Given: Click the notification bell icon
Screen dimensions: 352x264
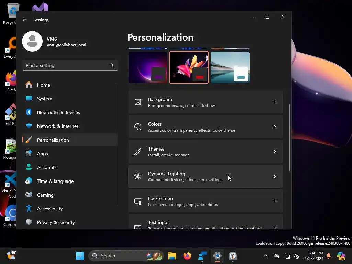Looking at the screenshot, I should pyautogui.click(x=328, y=256).
